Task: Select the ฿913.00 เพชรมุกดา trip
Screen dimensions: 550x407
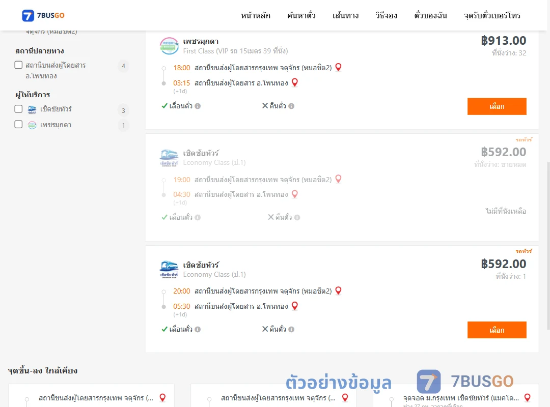Action: pyautogui.click(x=497, y=106)
